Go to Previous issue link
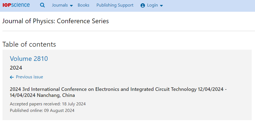This screenshot has width=255, height=122. (x=29, y=77)
